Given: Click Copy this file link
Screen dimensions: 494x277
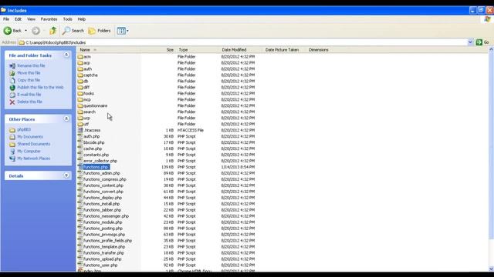Looking at the screenshot, I should click(29, 80).
